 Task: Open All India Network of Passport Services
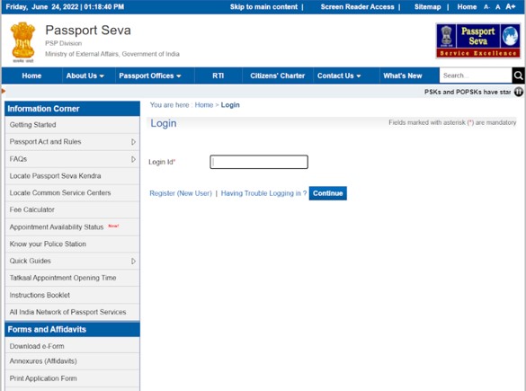72,312
